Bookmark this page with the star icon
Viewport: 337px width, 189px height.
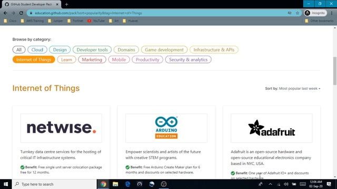click(298, 13)
